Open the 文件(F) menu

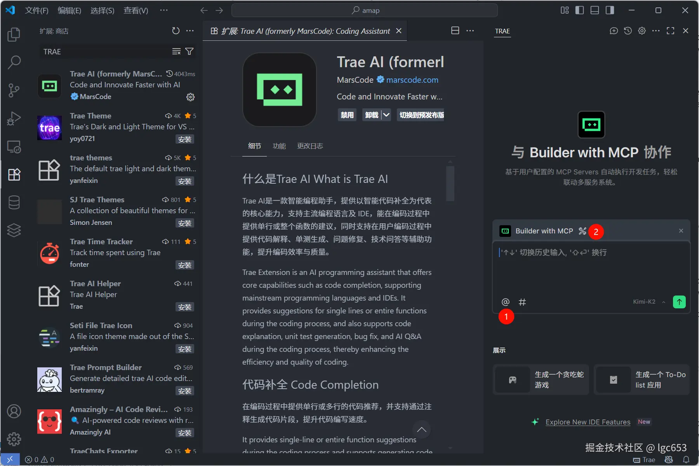click(x=37, y=10)
